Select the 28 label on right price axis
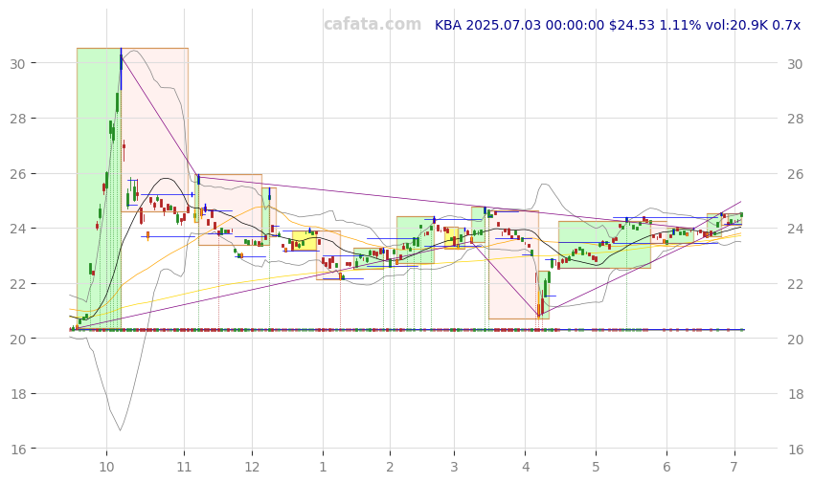Viewport: 813px width, 483px height. click(796, 119)
